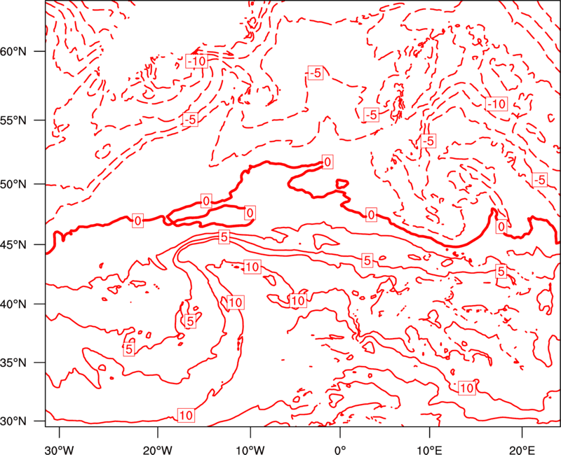
Task: Click the 20°E longitude axis label
Action: pos(522,449)
